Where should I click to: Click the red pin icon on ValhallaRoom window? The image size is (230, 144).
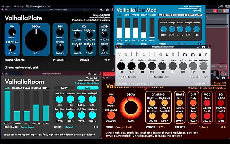tap(100, 74)
